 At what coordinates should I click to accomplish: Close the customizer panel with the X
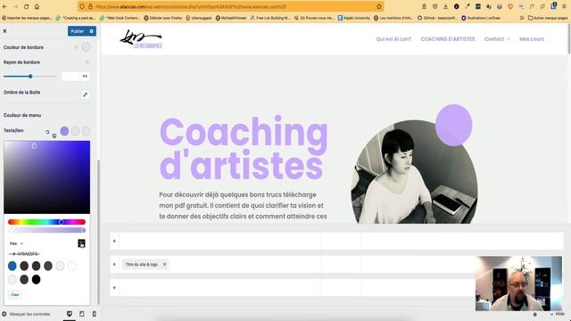point(4,31)
